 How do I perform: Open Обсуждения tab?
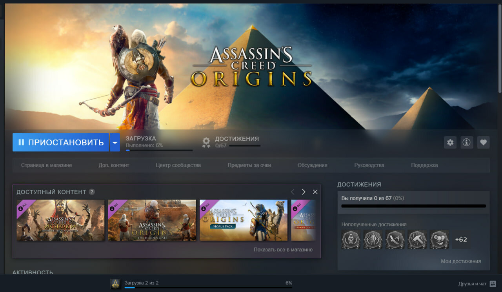[312, 165]
